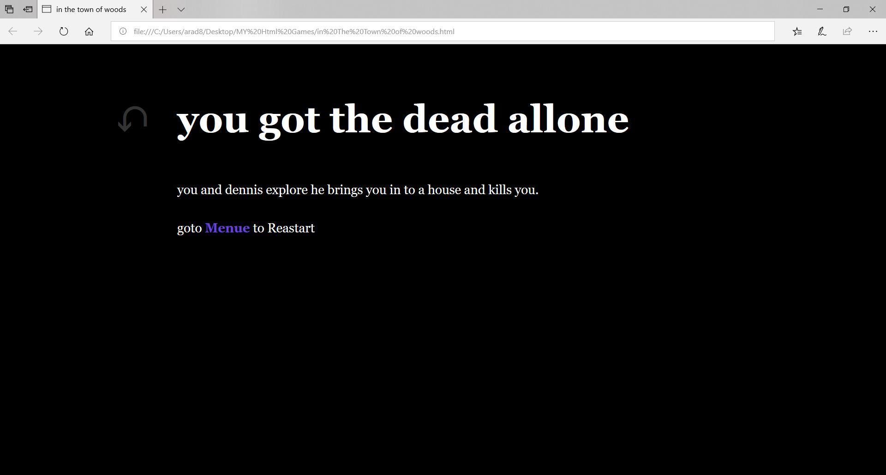The width and height of the screenshot is (886, 475).
Task: Open the tabs you've set aside
Action: 9,9
